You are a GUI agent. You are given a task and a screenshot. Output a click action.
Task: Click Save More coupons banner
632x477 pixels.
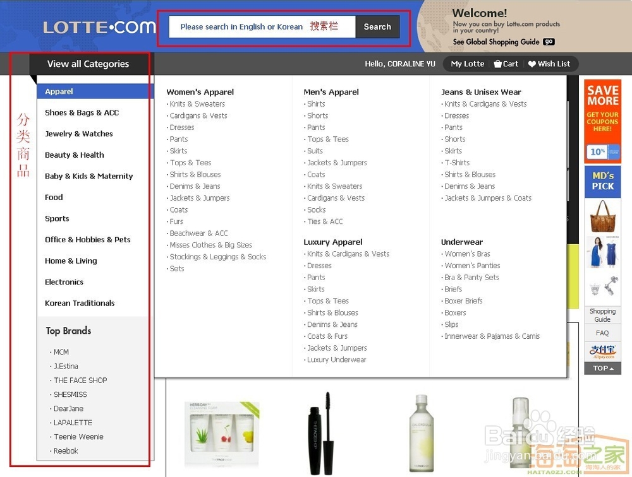pyautogui.click(x=602, y=121)
